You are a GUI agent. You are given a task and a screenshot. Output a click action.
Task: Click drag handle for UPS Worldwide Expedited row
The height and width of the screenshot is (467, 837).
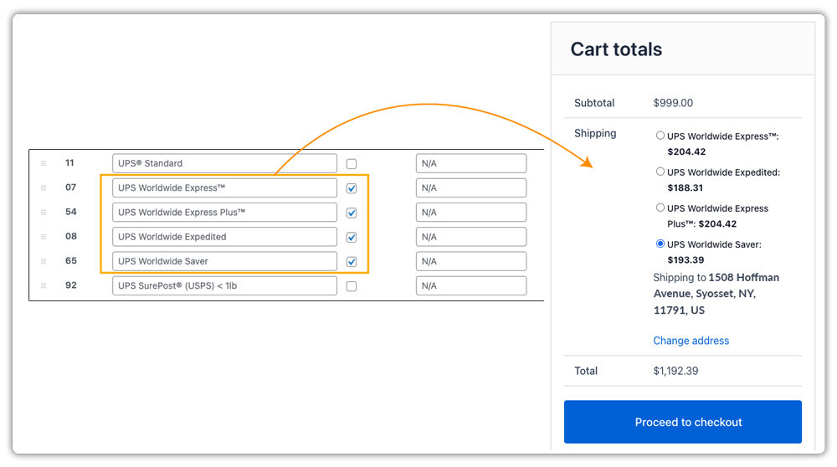pyautogui.click(x=44, y=237)
